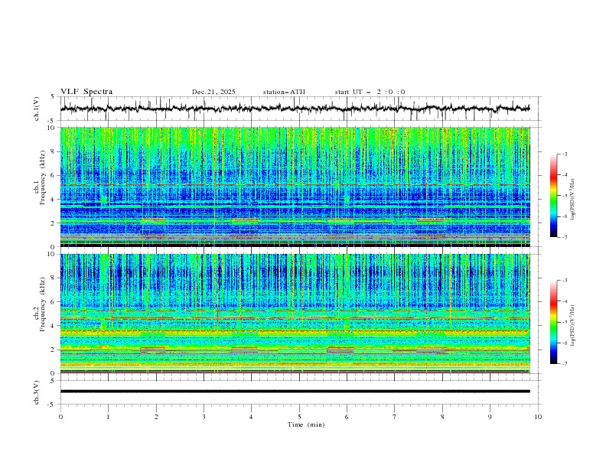
Task: Click the "Time (min)" axis label
Action: (306, 424)
